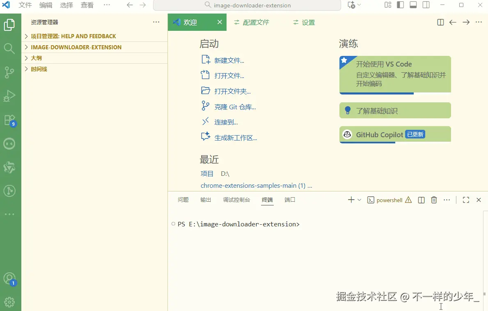Open the Copilot chat face icon in activity bar
488x311 pixels.
pos(9,144)
